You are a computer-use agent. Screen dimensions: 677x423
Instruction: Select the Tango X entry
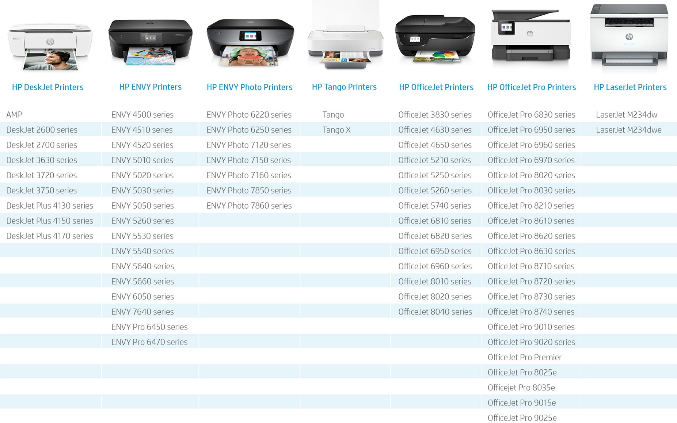[x=336, y=130]
